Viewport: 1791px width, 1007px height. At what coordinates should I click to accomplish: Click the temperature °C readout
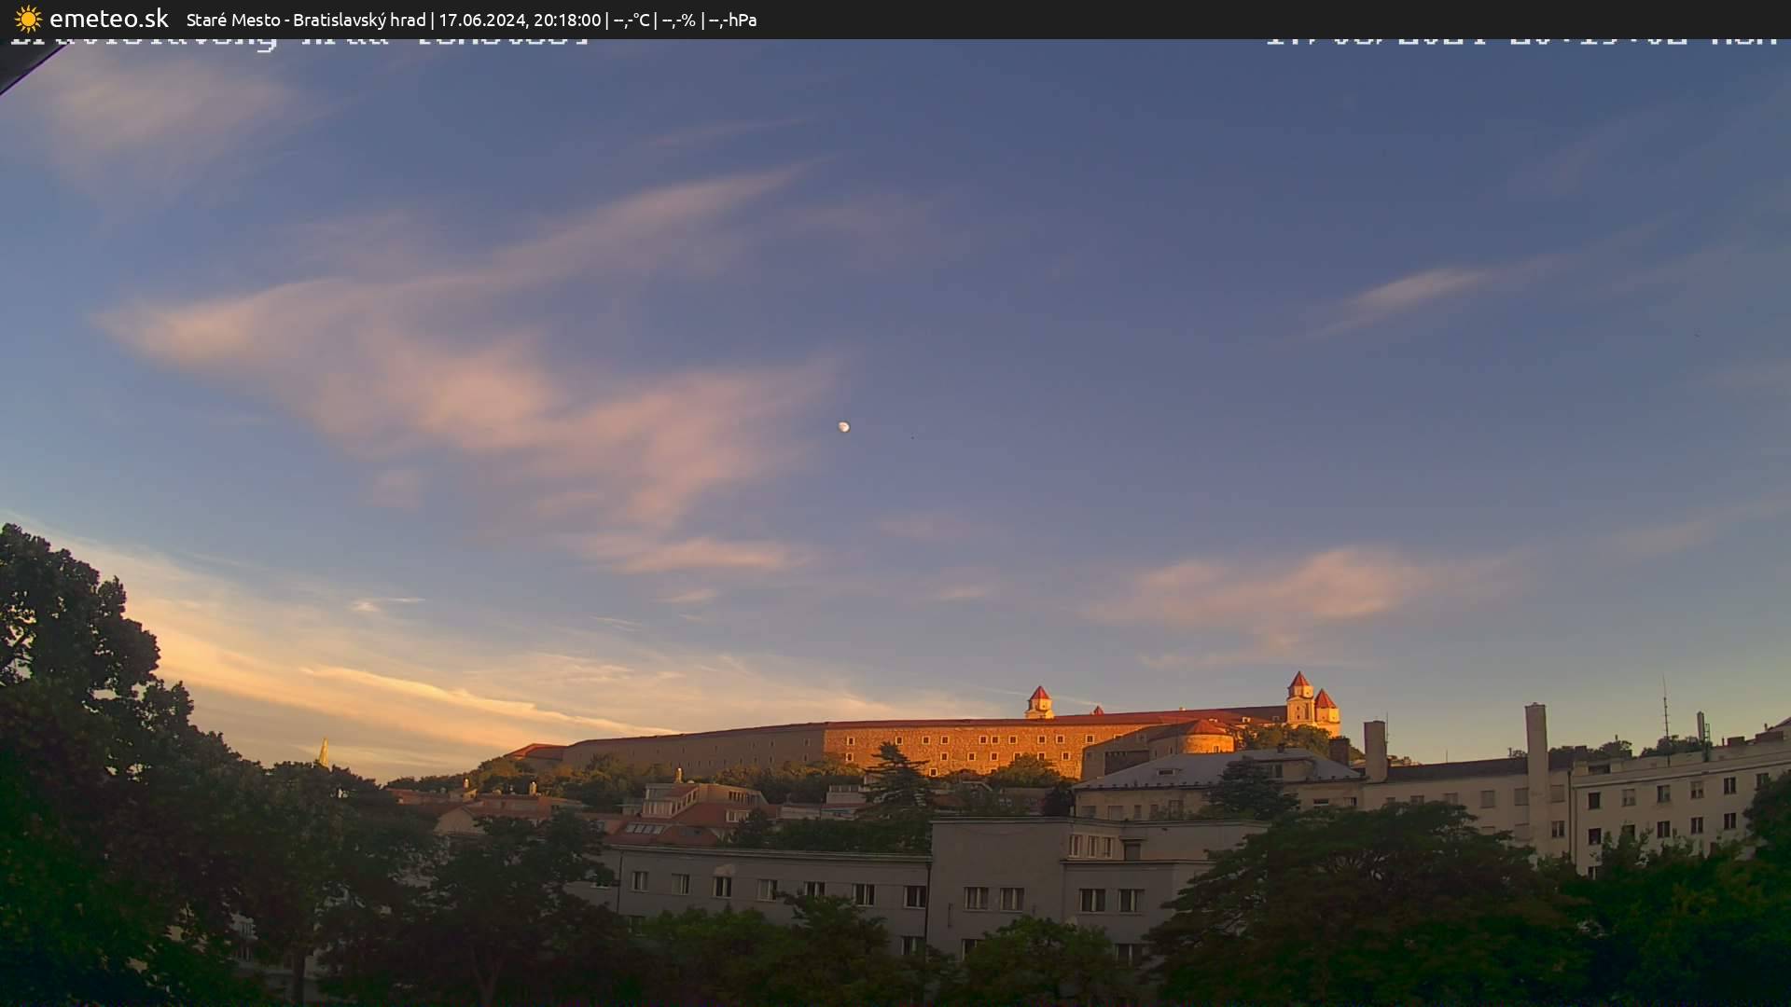pyautogui.click(x=632, y=20)
